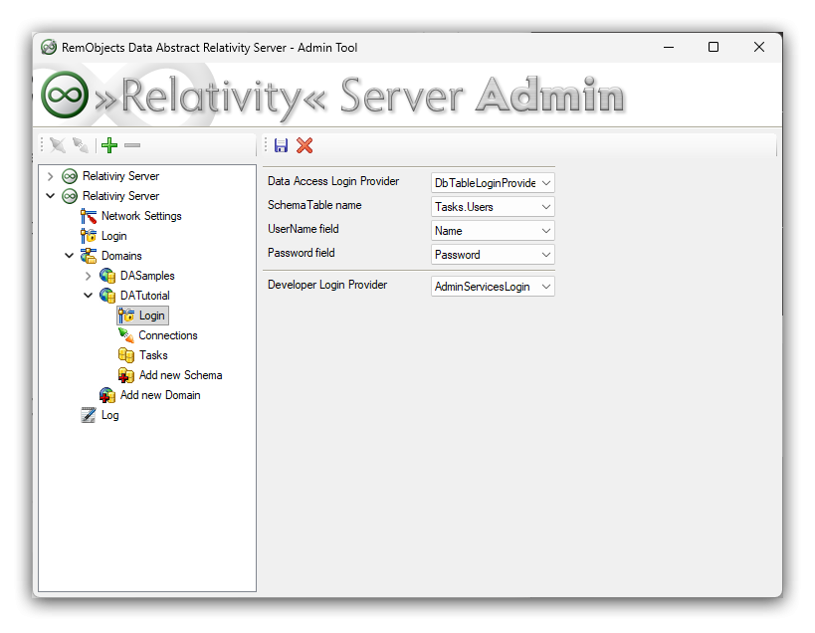
Task: Click Add new Schema in the tree
Action: tap(180, 375)
